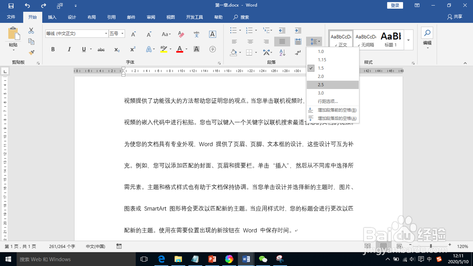Expand underline style dropdown arrow
The image size is (473, 266).
point(91,50)
